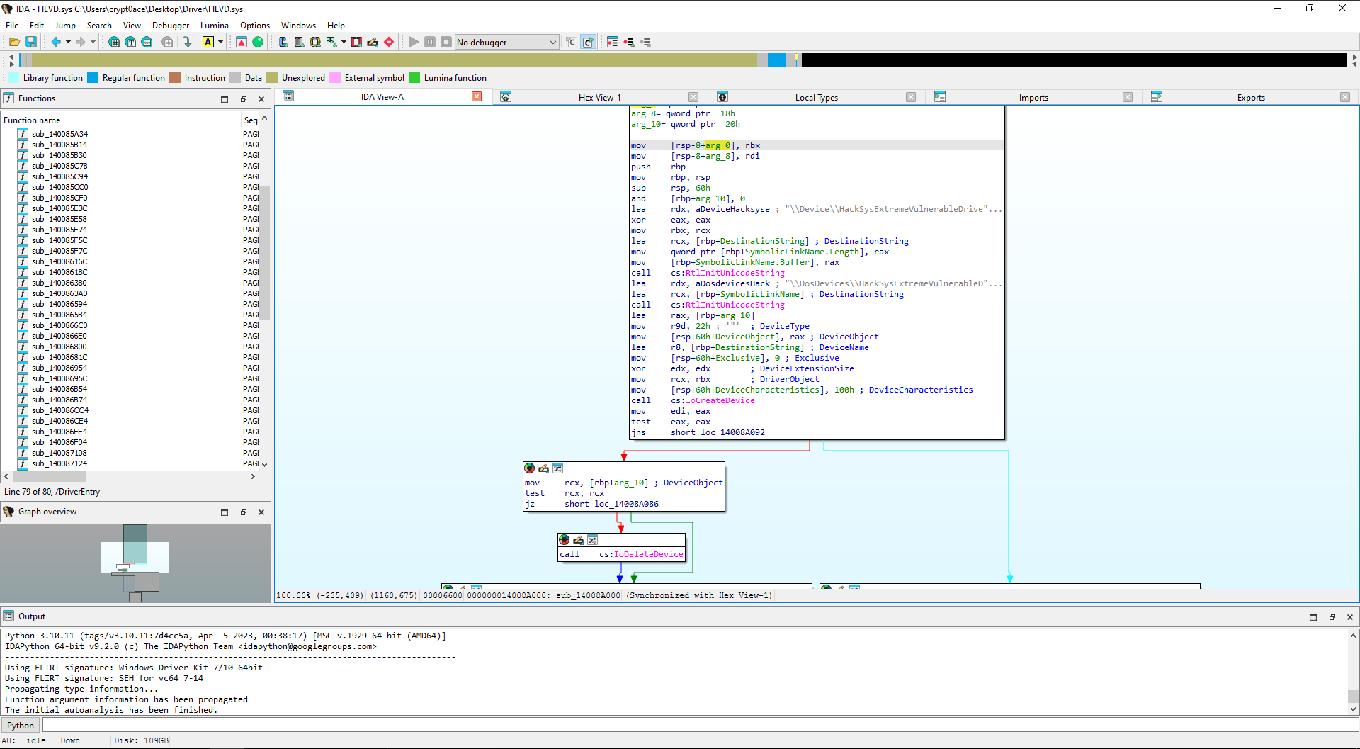Click the yellow A text toolbar icon
The height and width of the screenshot is (749, 1360).
coord(208,43)
